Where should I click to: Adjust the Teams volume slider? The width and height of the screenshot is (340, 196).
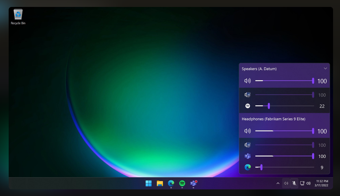285,156
